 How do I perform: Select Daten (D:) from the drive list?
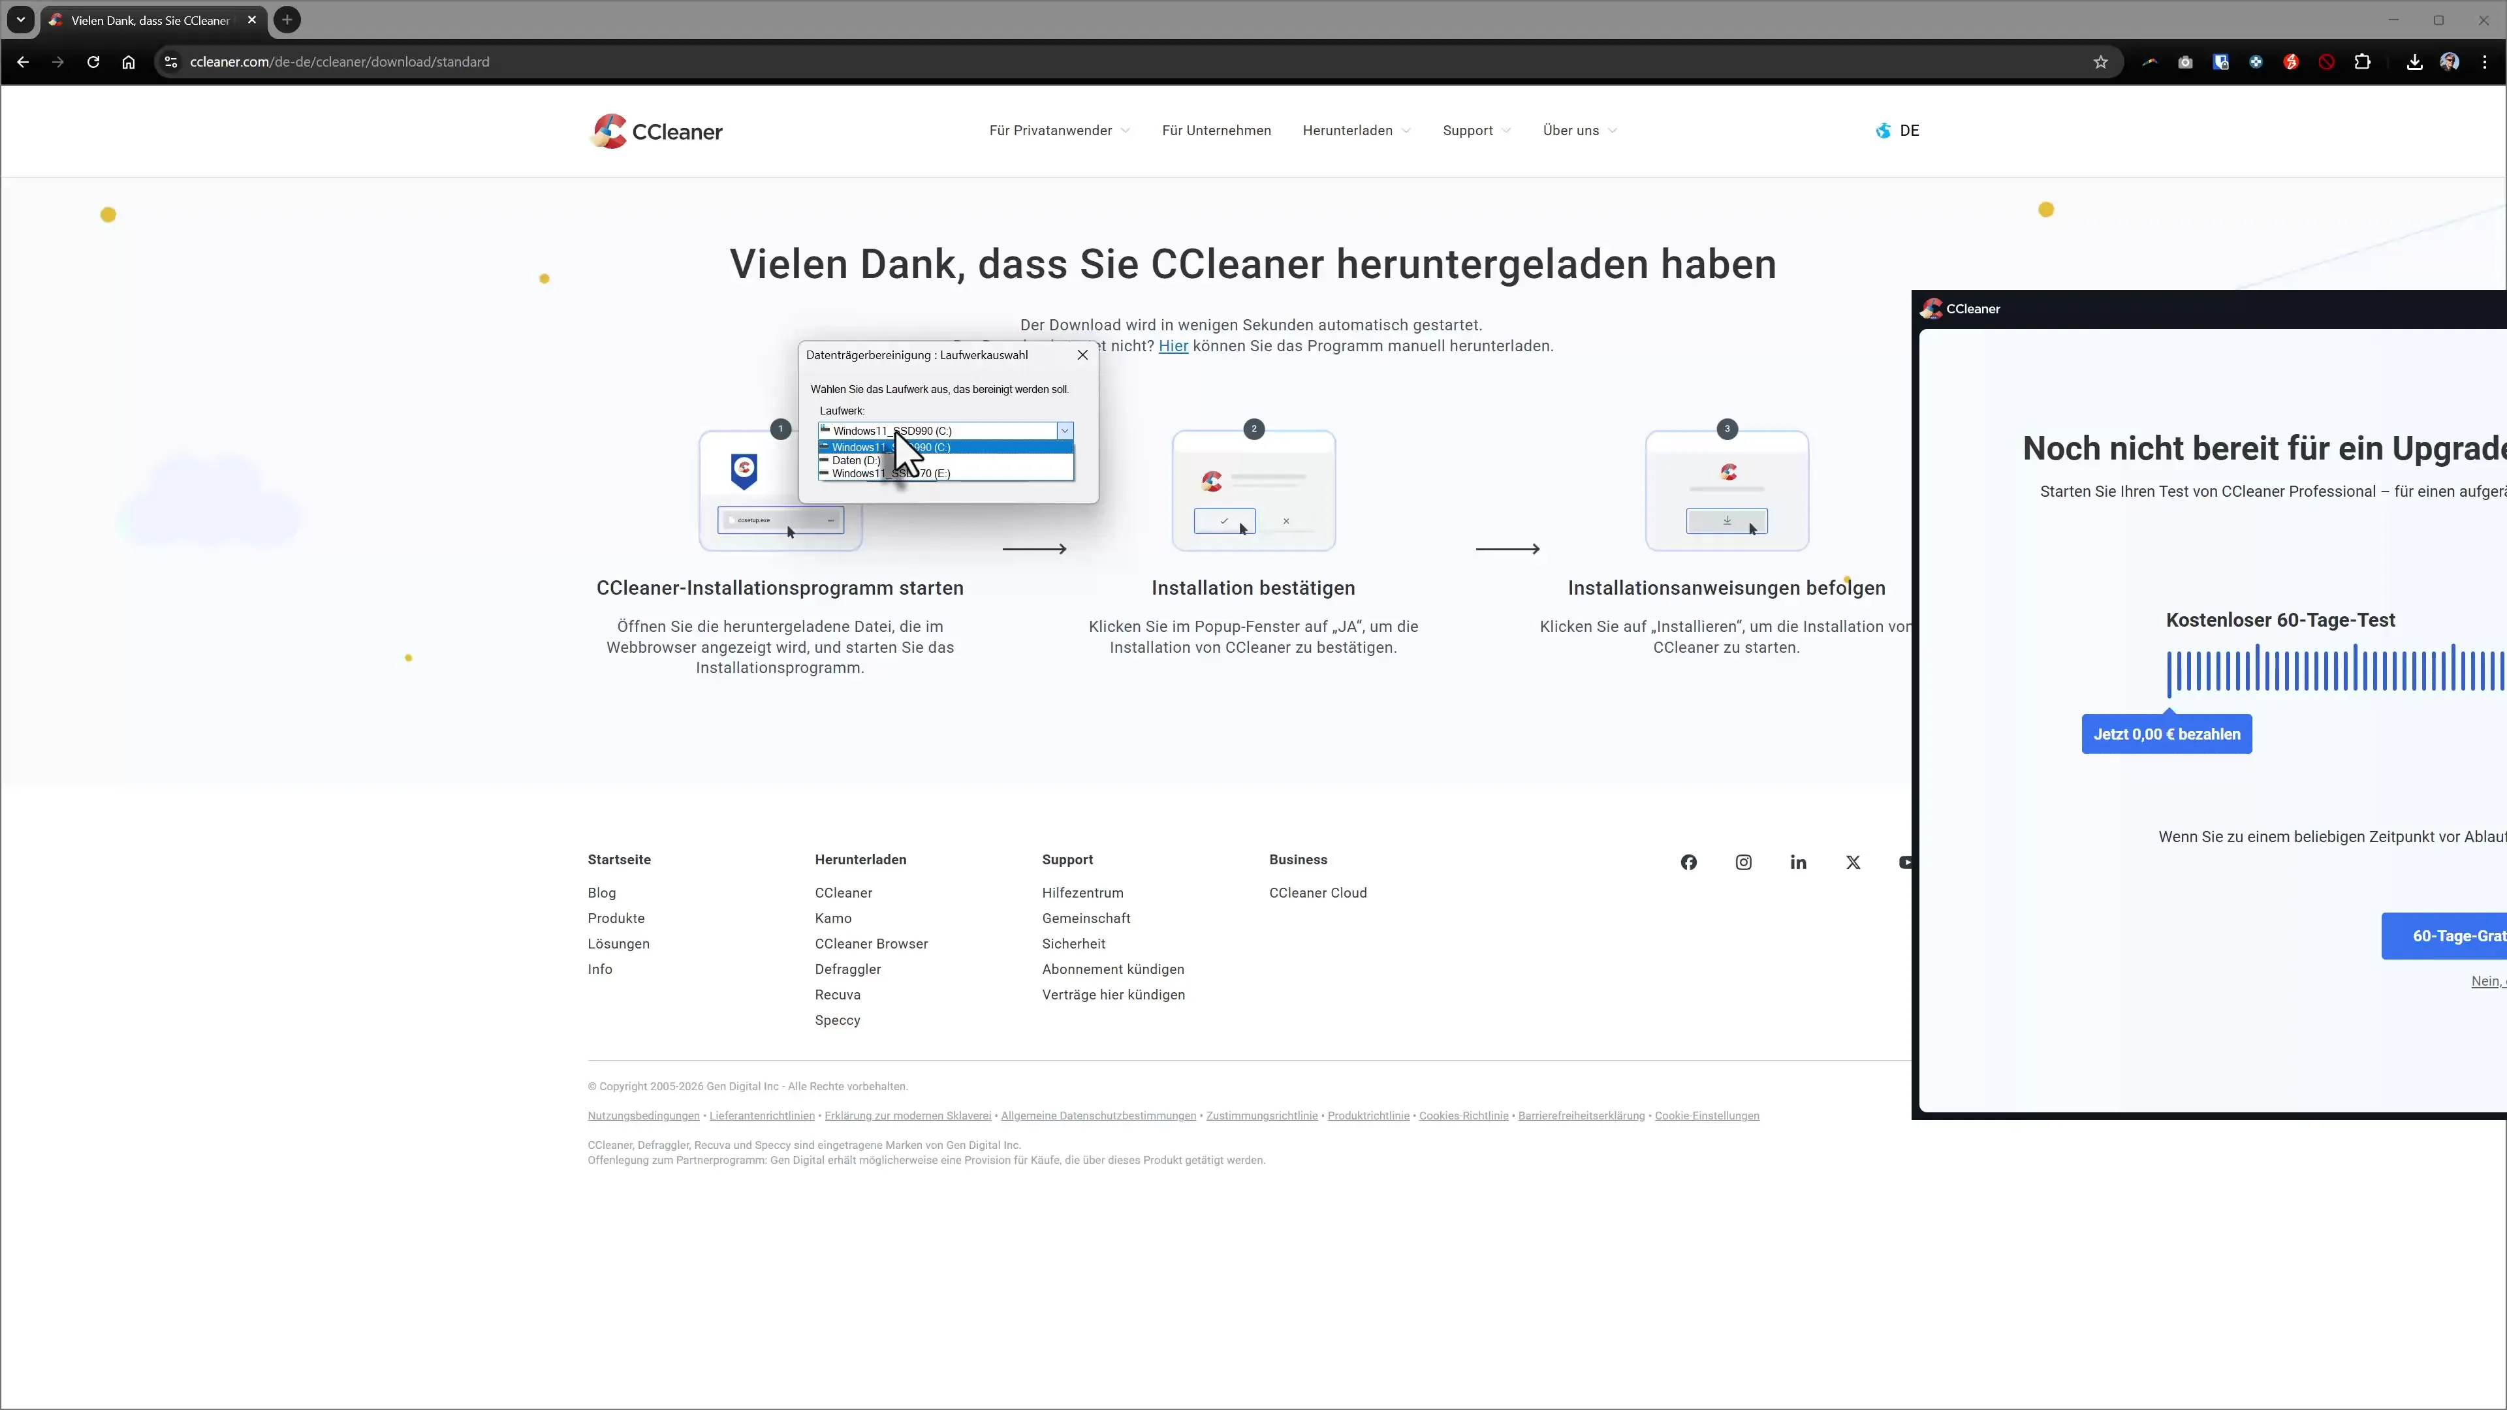point(857,460)
